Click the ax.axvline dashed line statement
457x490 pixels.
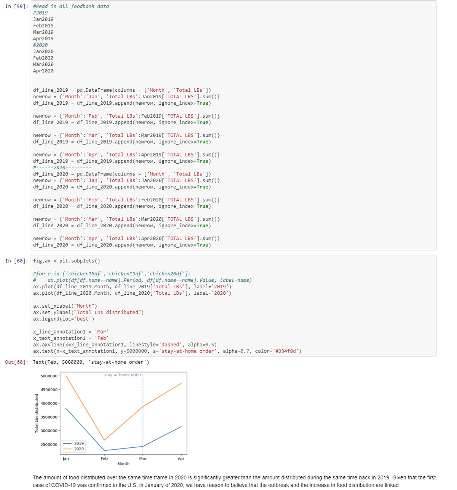[125, 345]
